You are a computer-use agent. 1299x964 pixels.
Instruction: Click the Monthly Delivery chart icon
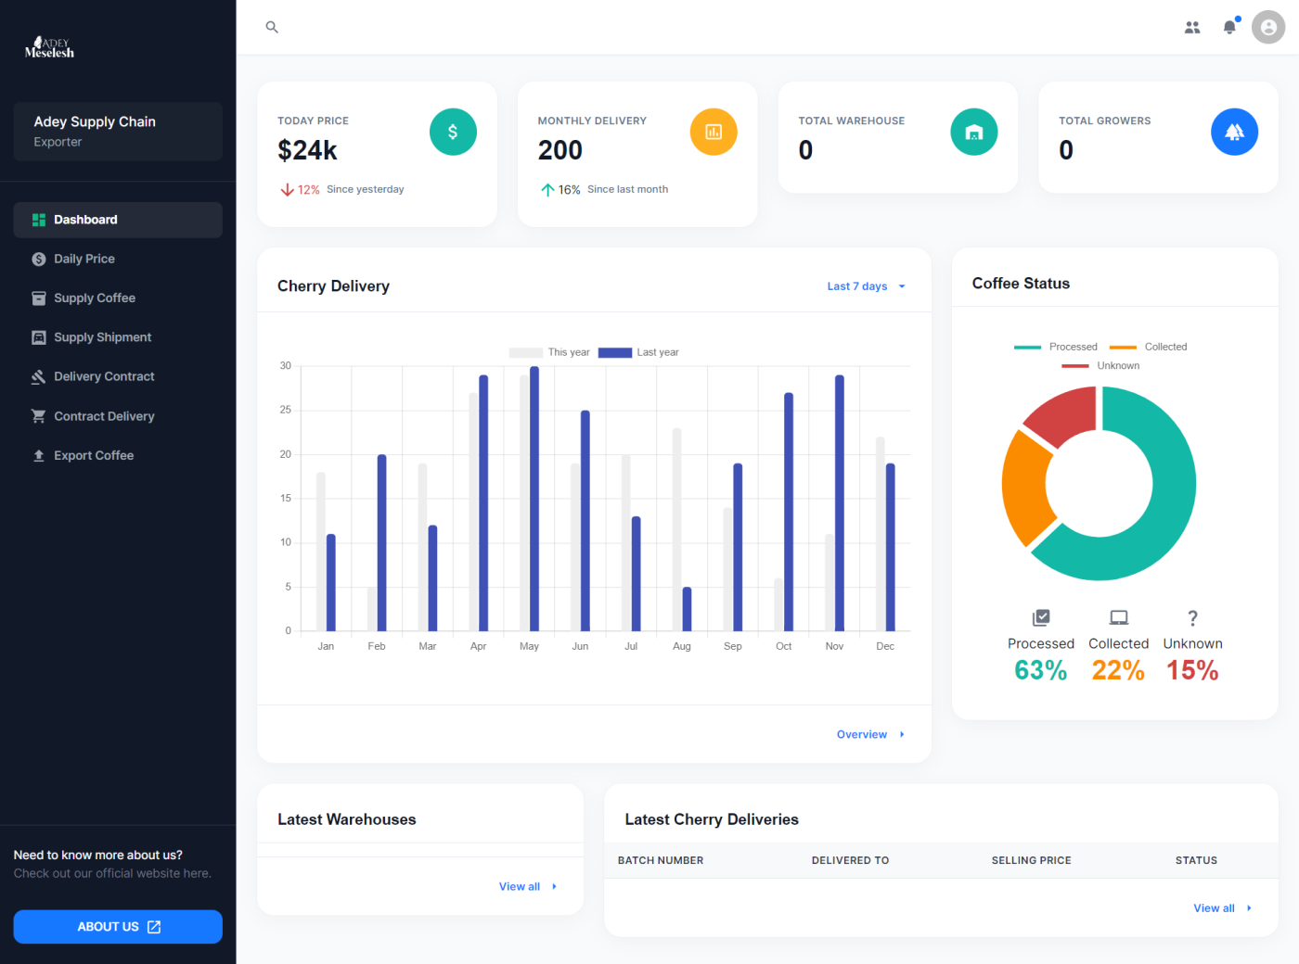(713, 132)
